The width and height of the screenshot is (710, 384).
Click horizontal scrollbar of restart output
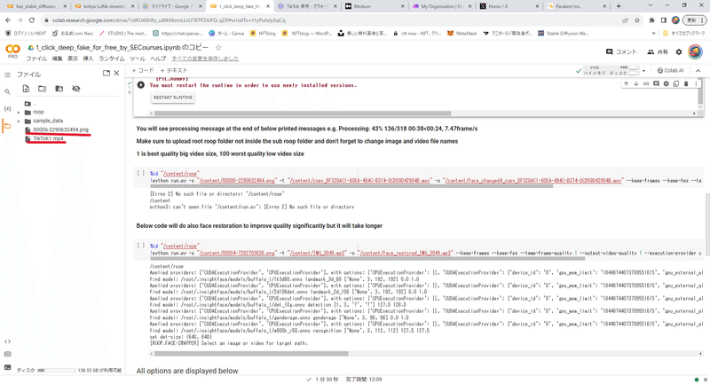(x=303, y=114)
